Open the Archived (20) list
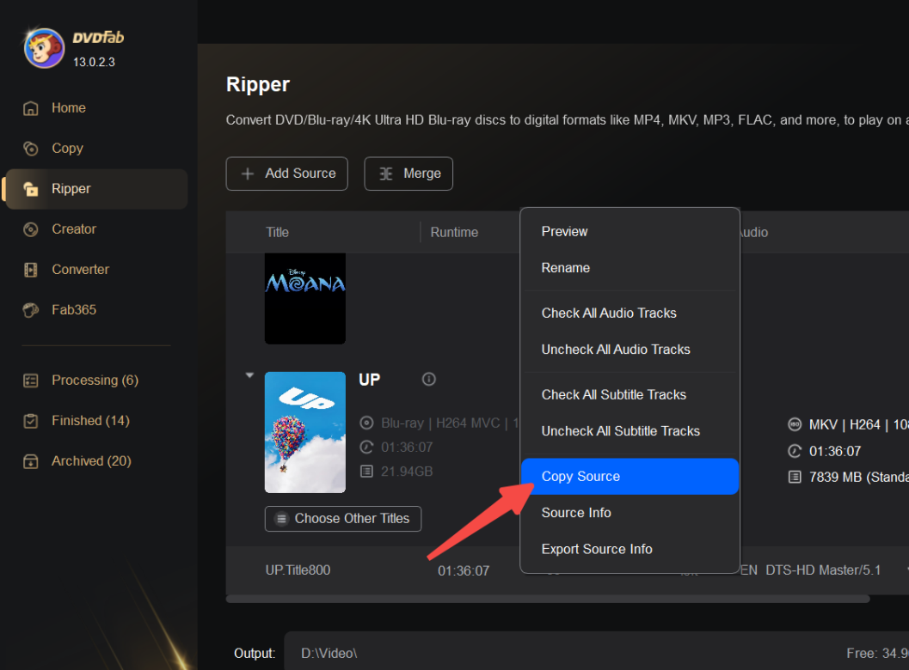This screenshot has width=909, height=670. 91,461
